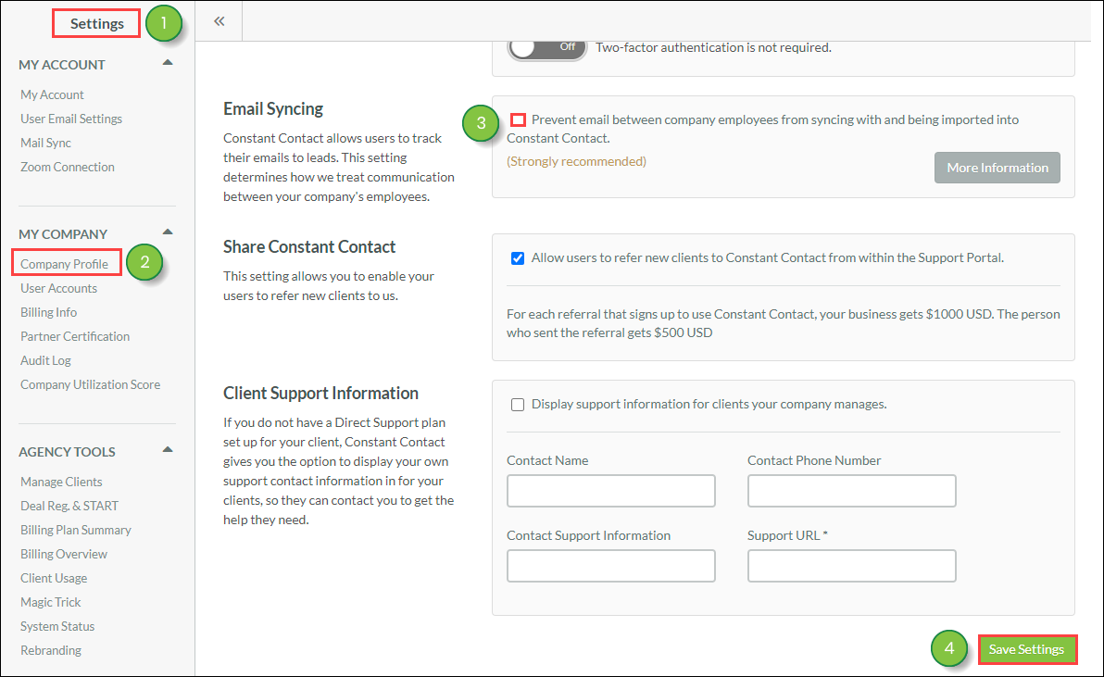Focus the Contact Phone Number field
This screenshot has height=677, width=1104.
(852, 491)
